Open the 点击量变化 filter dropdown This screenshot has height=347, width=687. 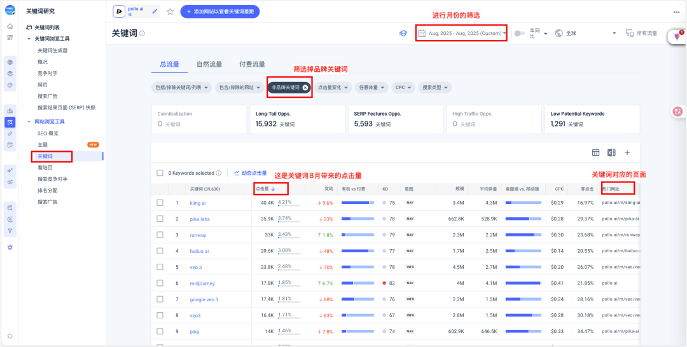[333, 88]
